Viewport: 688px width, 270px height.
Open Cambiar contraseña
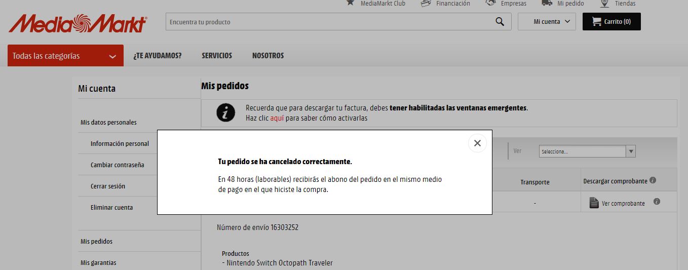pos(117,165)
